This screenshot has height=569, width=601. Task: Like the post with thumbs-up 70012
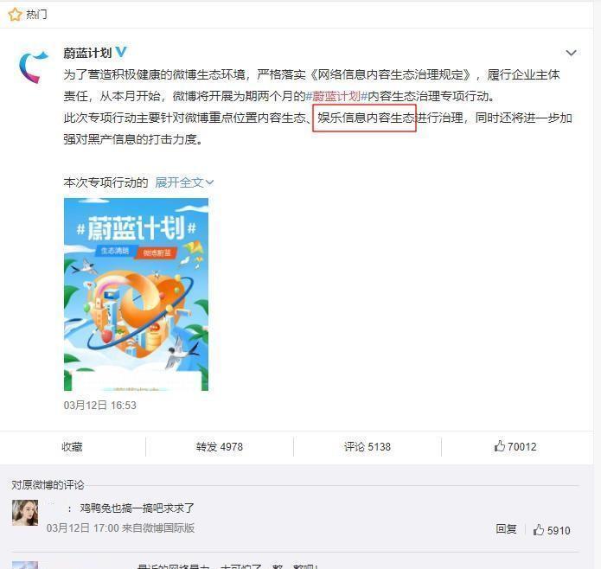(515, 446)
